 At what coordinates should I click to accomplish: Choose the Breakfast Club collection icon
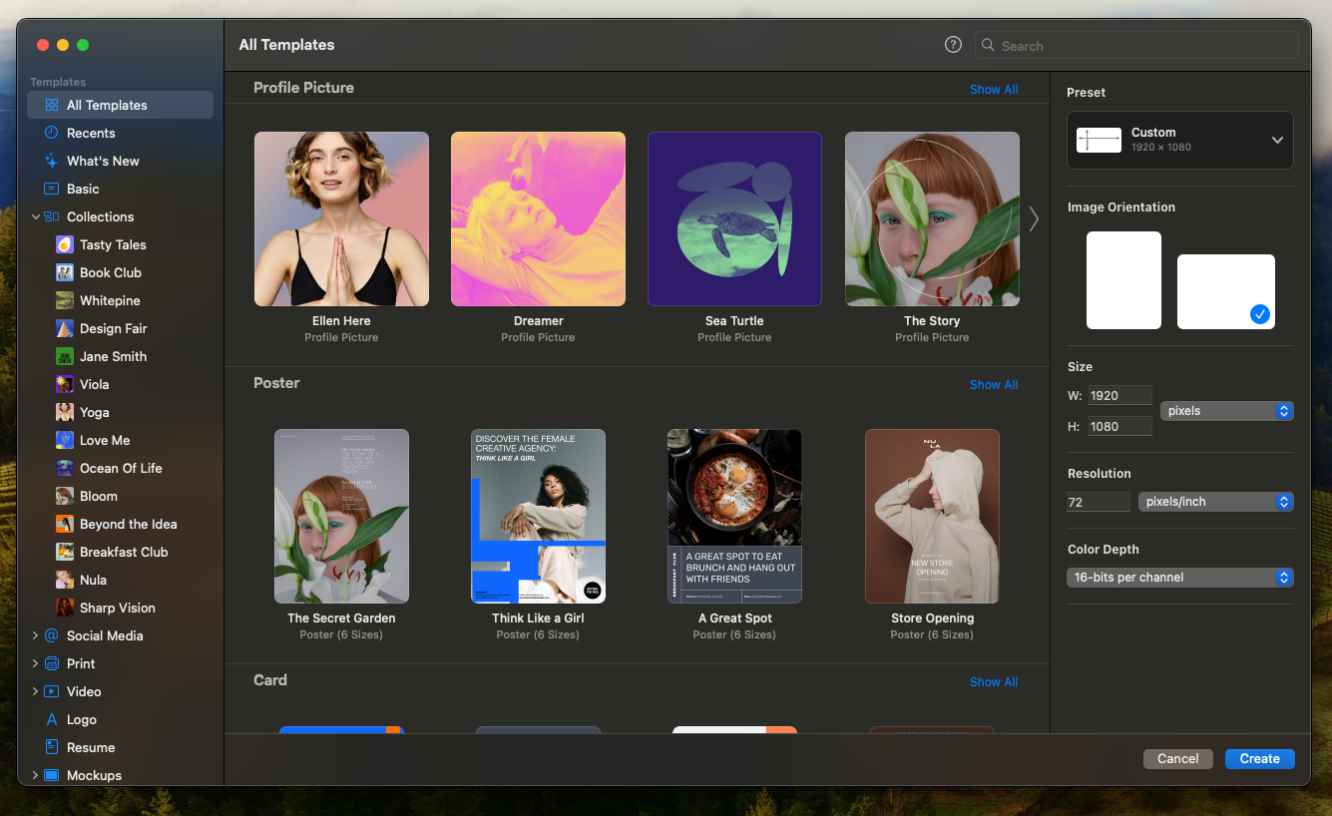(x=64, y=552)
